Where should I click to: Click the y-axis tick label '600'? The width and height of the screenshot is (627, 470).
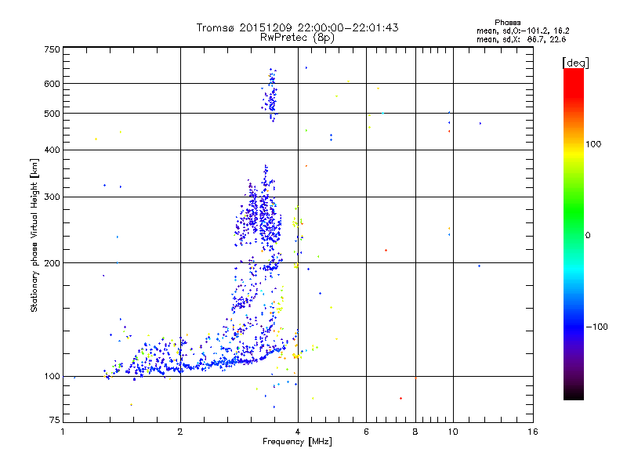click(x=52, y=84)
